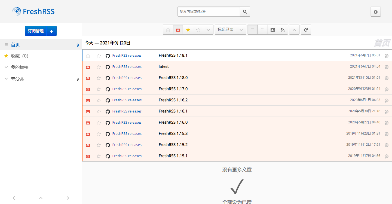Click the big checkmark to mark all read

pyautogui.click(x=237, y=186)
